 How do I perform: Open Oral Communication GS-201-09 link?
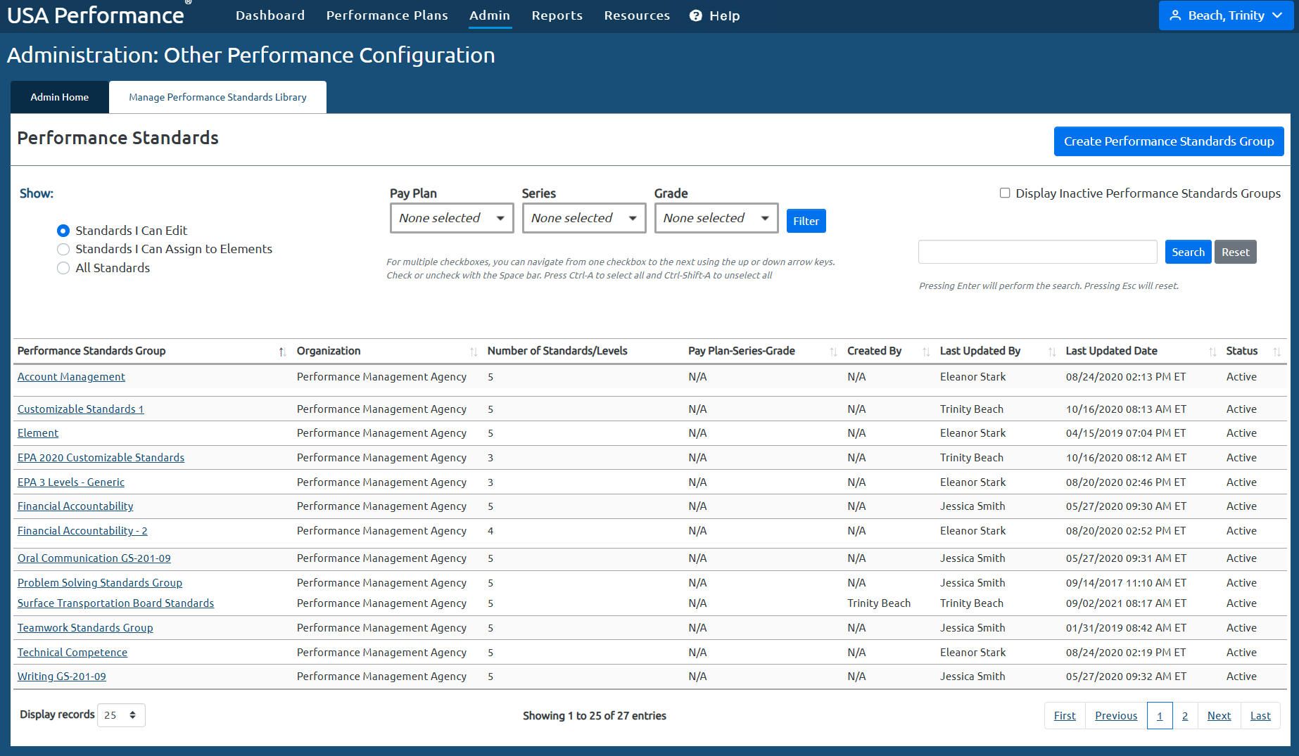[x=94, y=558]
